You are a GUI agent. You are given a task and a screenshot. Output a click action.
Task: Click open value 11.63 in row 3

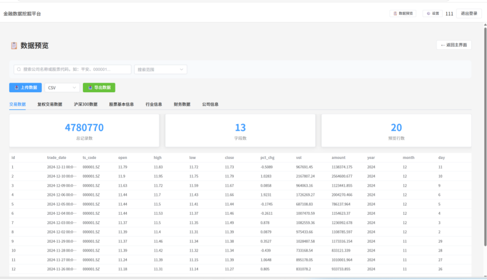(123, 185)
